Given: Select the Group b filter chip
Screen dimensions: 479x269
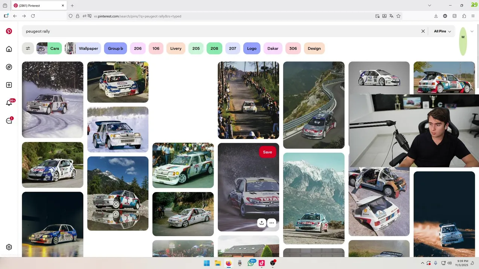Looking at the screenshot, I should point(116,49).
